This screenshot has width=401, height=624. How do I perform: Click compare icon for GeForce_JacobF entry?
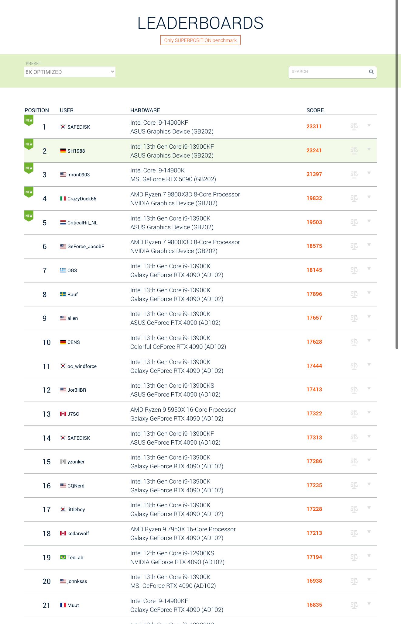[354, 246]
